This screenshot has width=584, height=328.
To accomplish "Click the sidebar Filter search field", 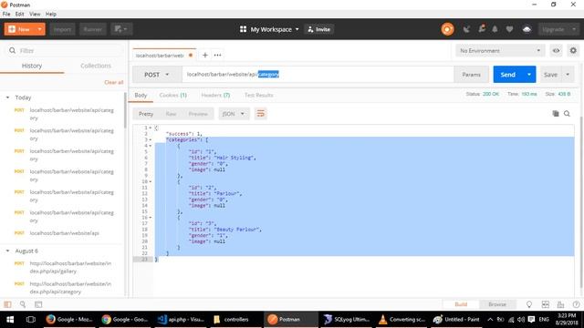I will [64, 51].
